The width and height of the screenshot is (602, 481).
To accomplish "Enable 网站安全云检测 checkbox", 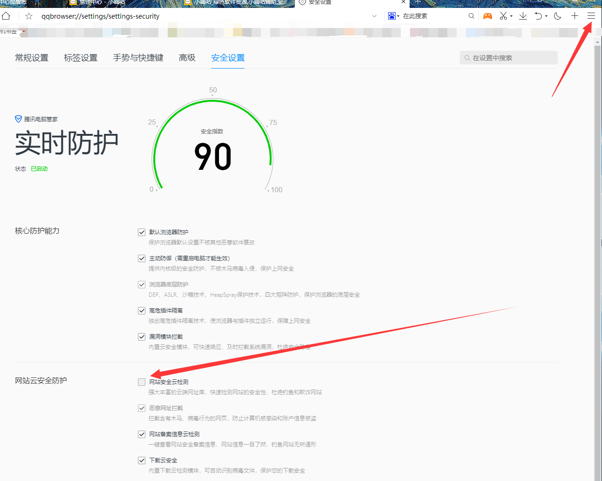I will coord(142,382).
